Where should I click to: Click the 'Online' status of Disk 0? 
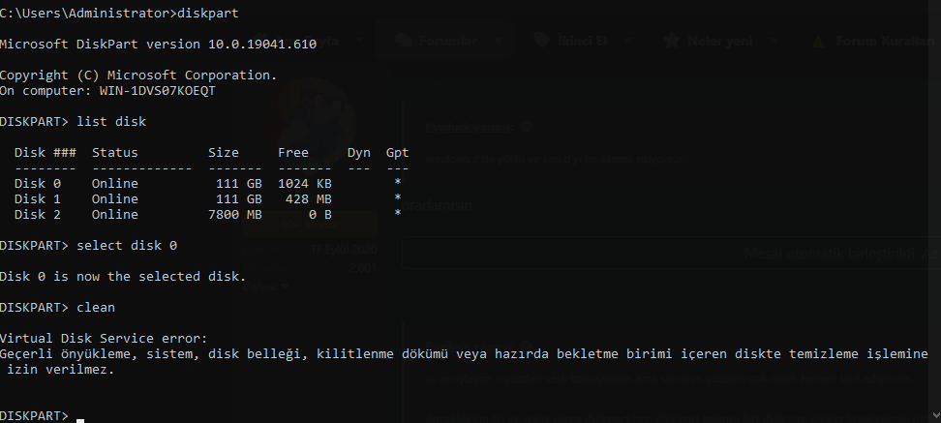[114, 184]
